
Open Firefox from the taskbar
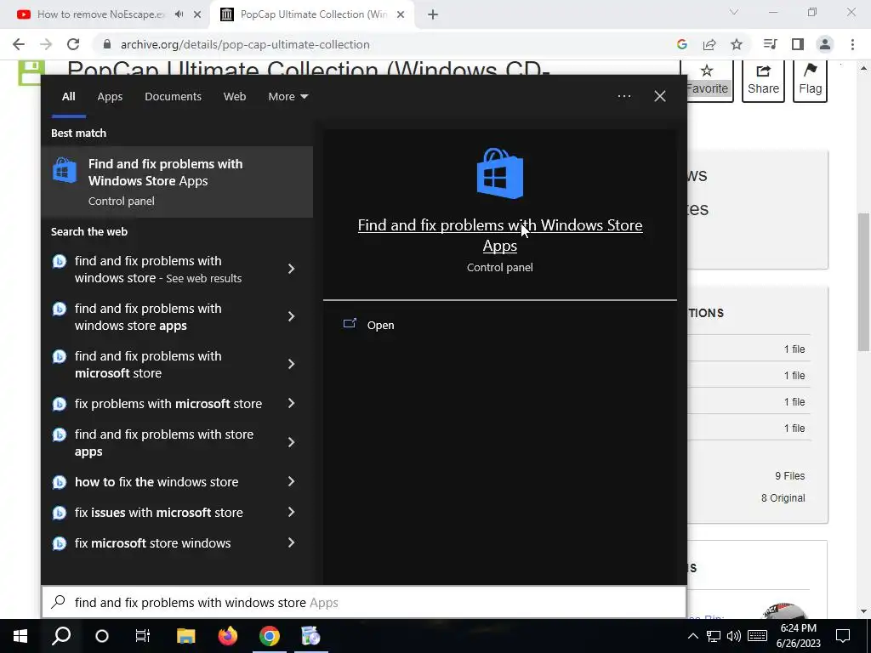227,636
